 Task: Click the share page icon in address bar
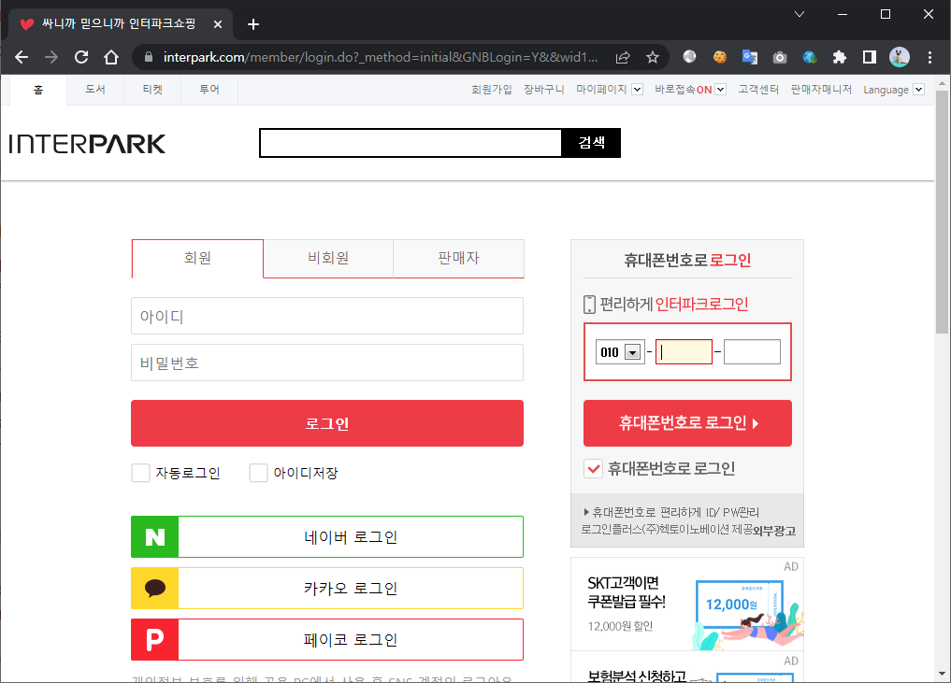pos(623,57)
